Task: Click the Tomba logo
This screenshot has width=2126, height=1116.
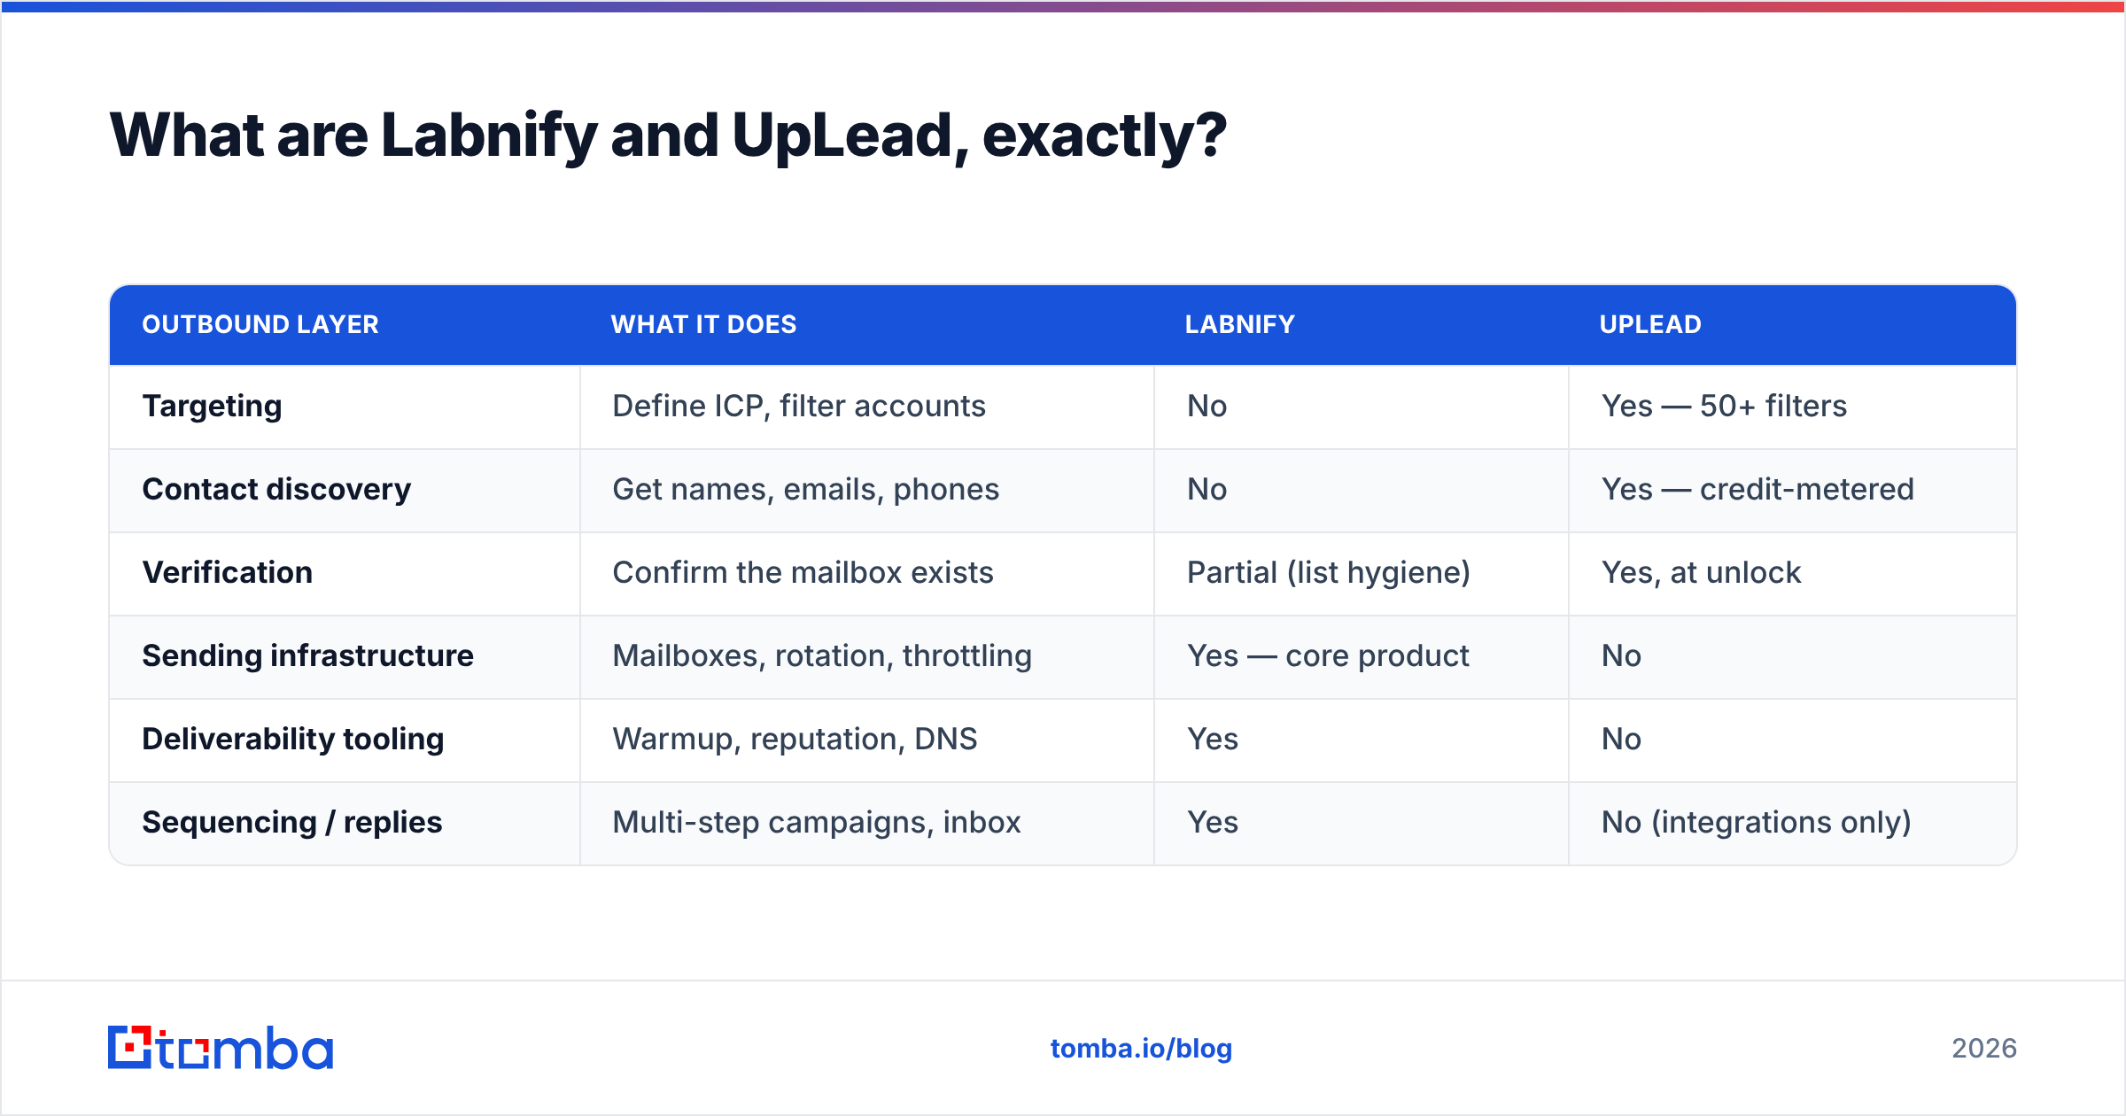Action: [x=221, y=1048]
